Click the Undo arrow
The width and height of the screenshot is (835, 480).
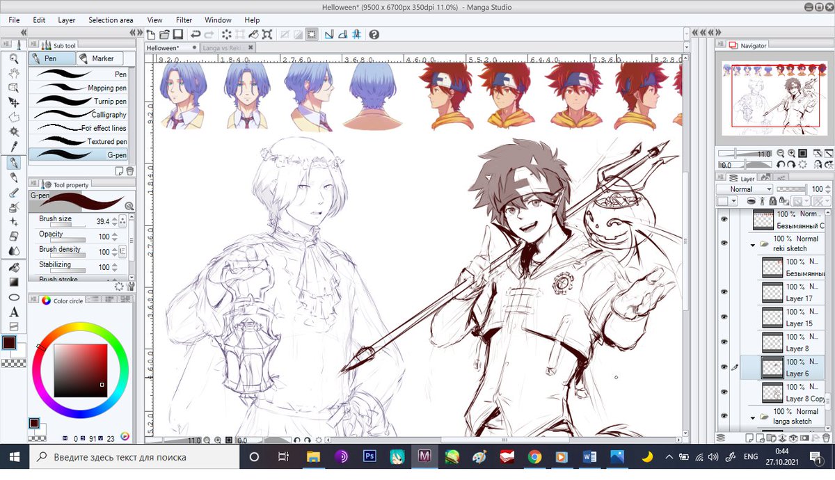(x=196, y=34)
